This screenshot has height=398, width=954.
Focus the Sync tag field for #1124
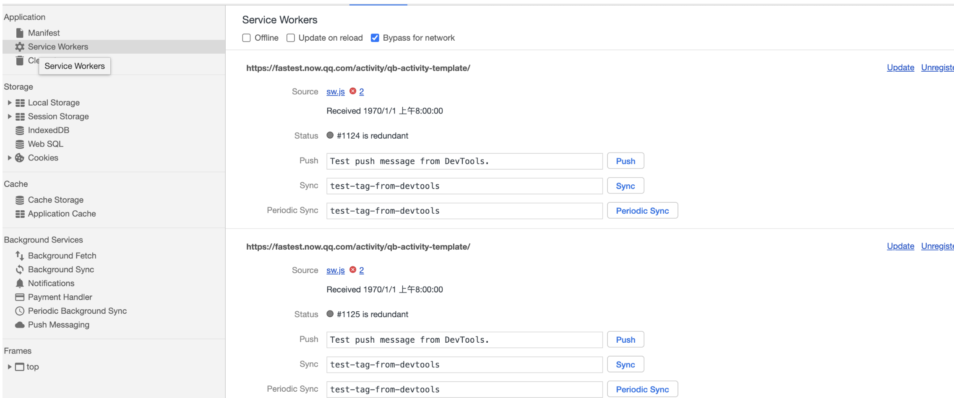[464, 186]
